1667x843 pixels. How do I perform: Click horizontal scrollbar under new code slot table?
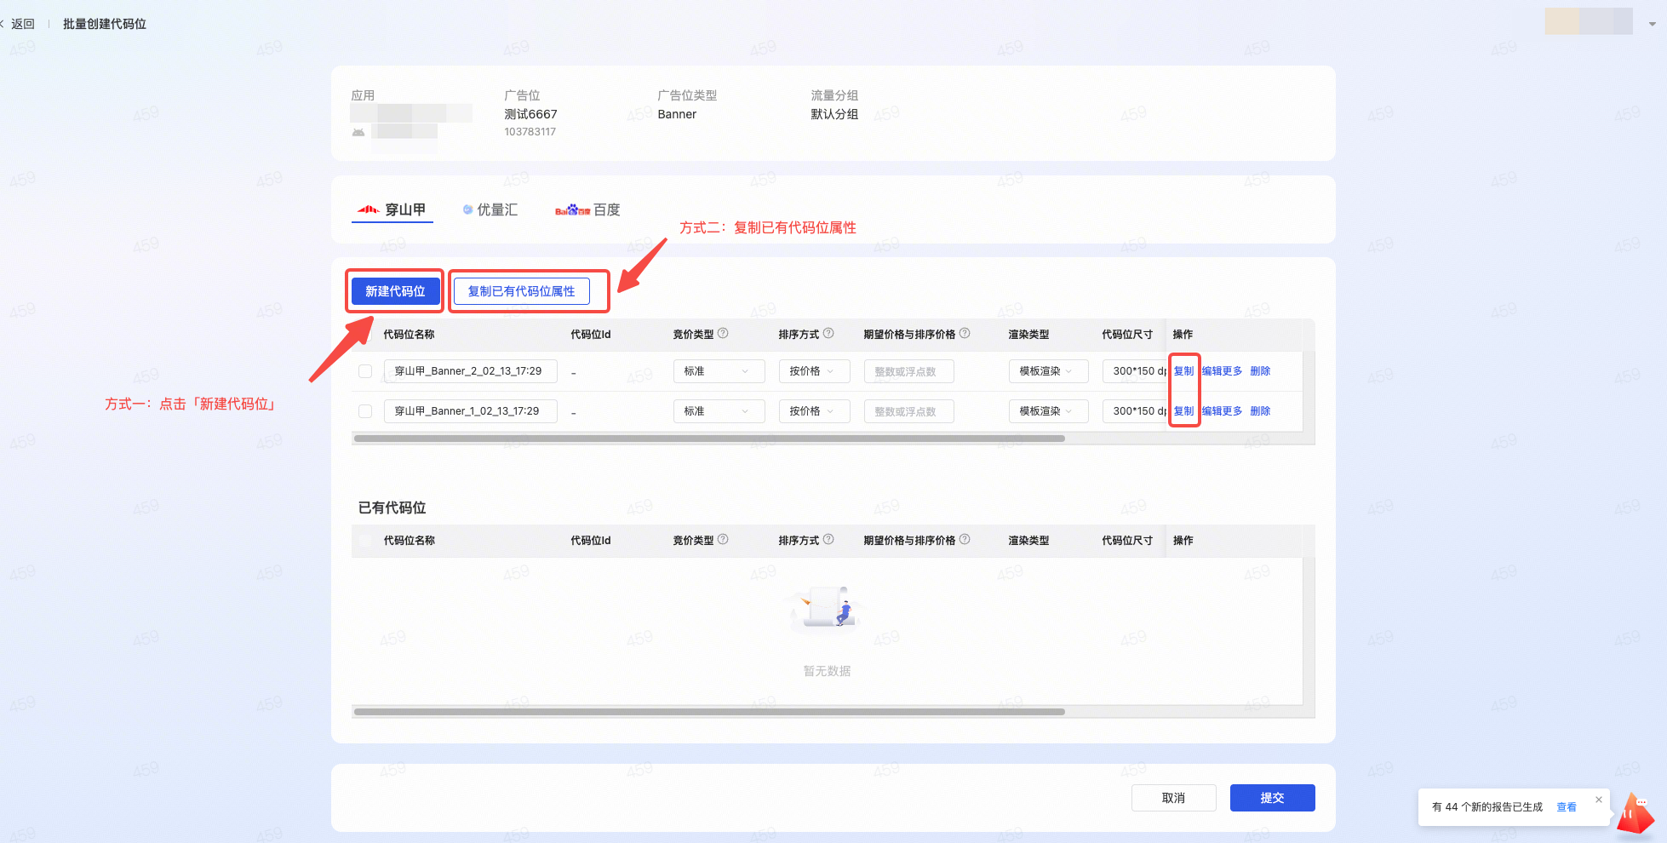pyautogui.click(x=708, y=439)
